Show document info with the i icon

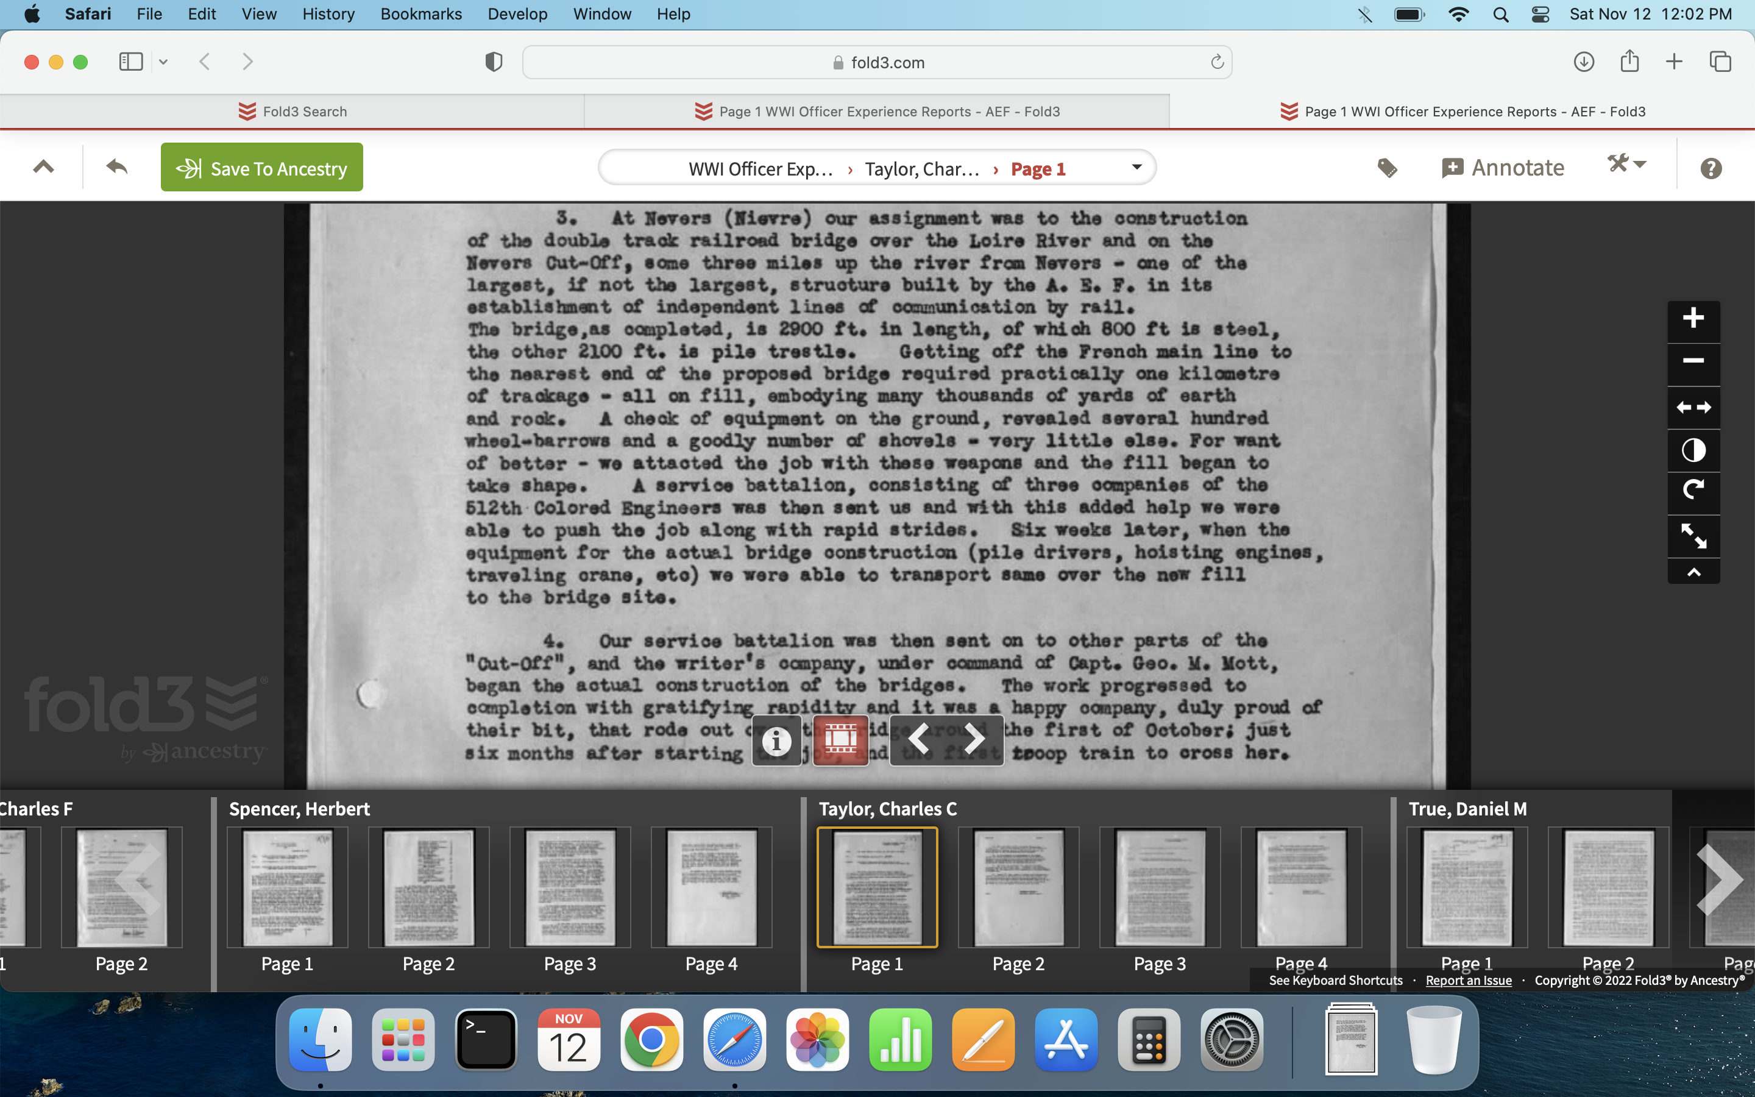coord(776,740)
